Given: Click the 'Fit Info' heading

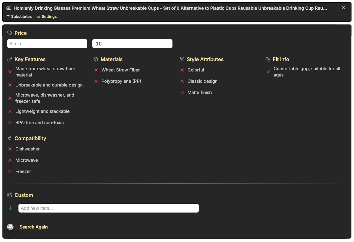Looking at the screenshot, I should point(281,60).
